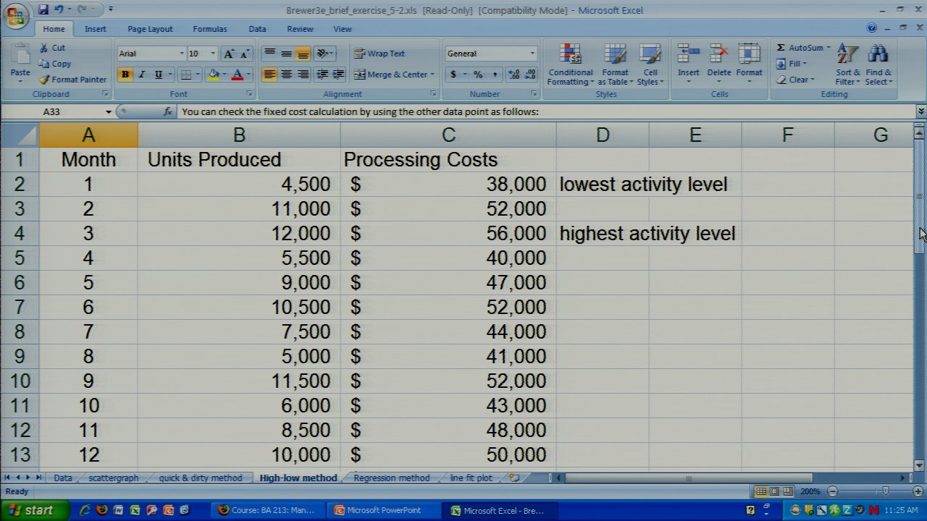Click the Increase Indent icon

[337, 75]
